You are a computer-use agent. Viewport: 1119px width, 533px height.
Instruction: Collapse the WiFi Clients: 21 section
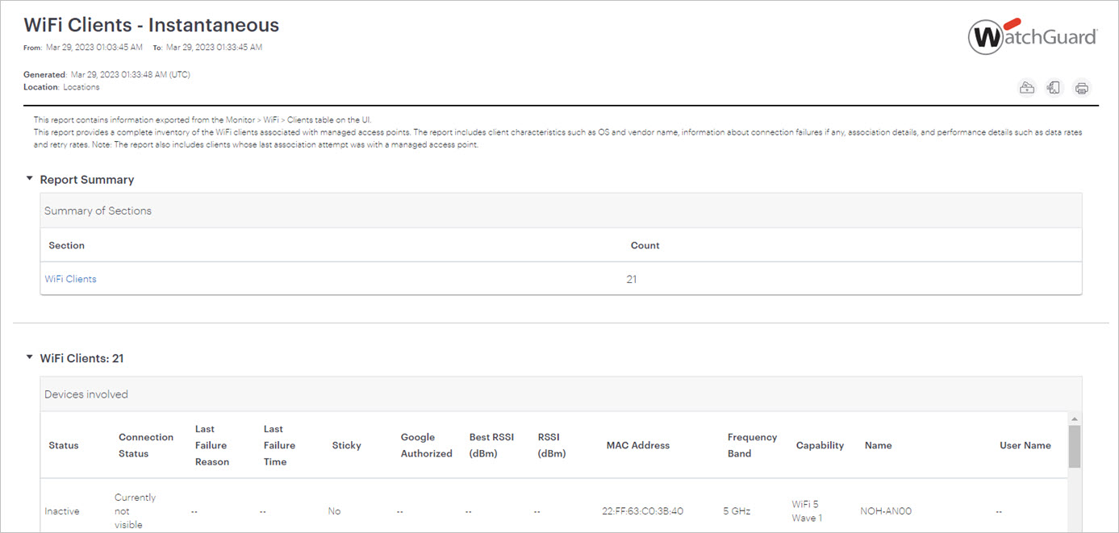click(30, 357)
